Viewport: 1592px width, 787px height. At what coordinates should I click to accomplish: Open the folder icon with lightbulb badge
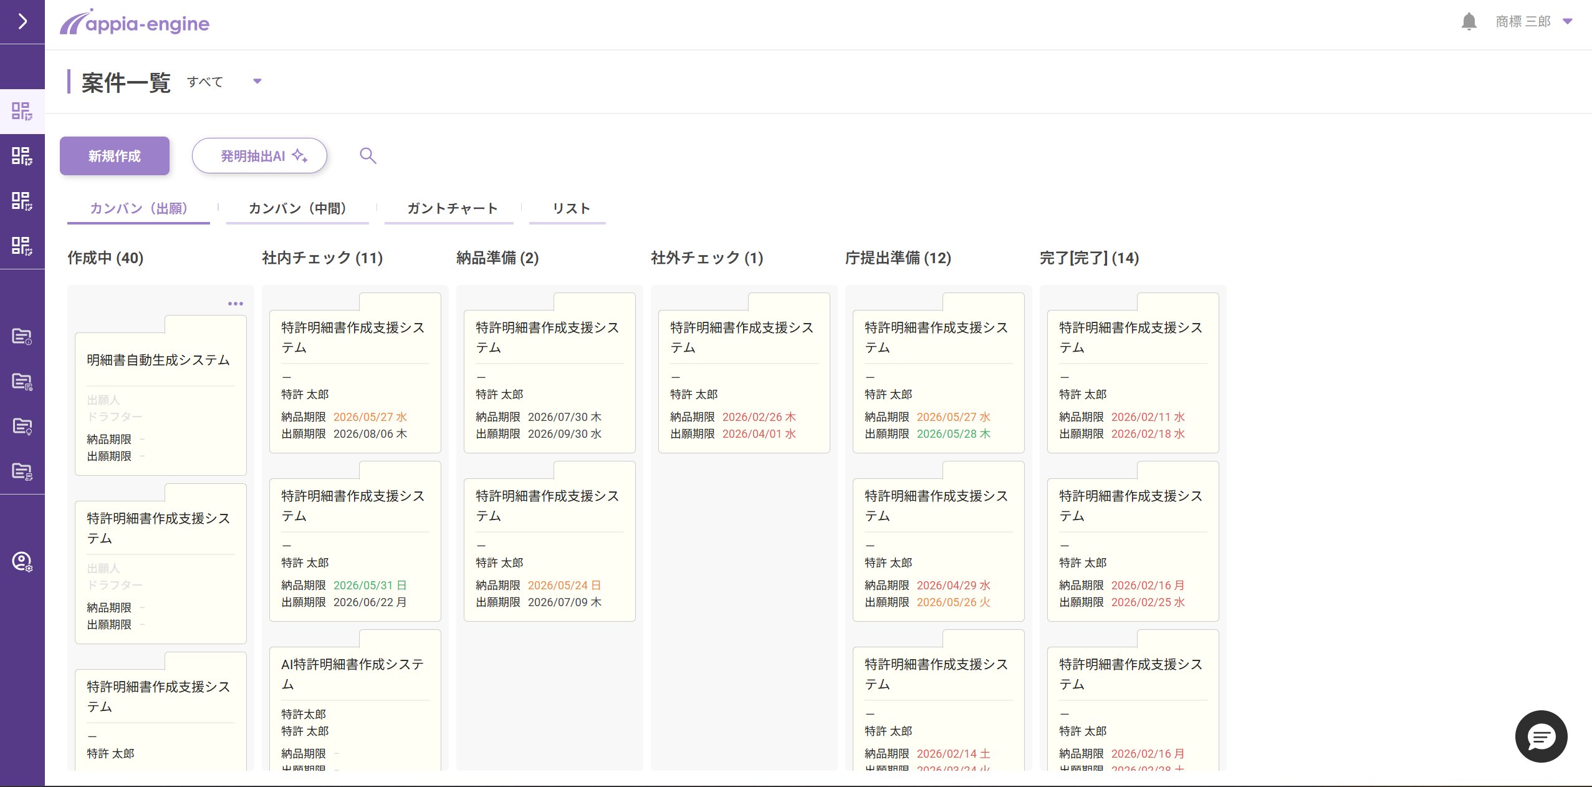pos(22,427)
